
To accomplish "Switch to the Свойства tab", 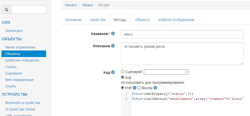I will pyautogui.click(x=97, y=20).
